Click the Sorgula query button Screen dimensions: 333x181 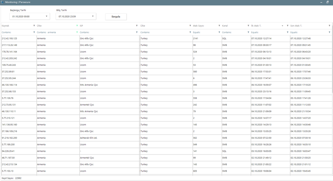(x=116, y=17)
